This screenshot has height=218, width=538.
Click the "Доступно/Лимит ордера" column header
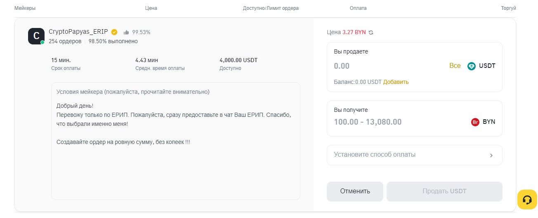tap(271, 8)
